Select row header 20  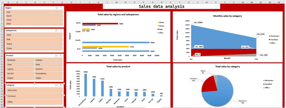[2, 56]
